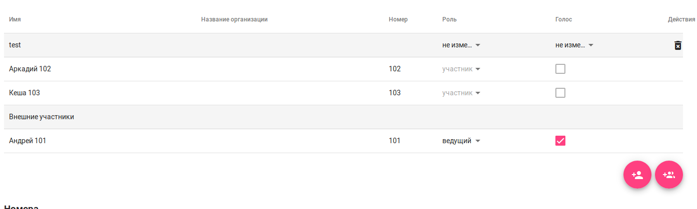697x209 pixels.
Task: Open role dropdown for Кеша 103
Action: coord(461,93)
